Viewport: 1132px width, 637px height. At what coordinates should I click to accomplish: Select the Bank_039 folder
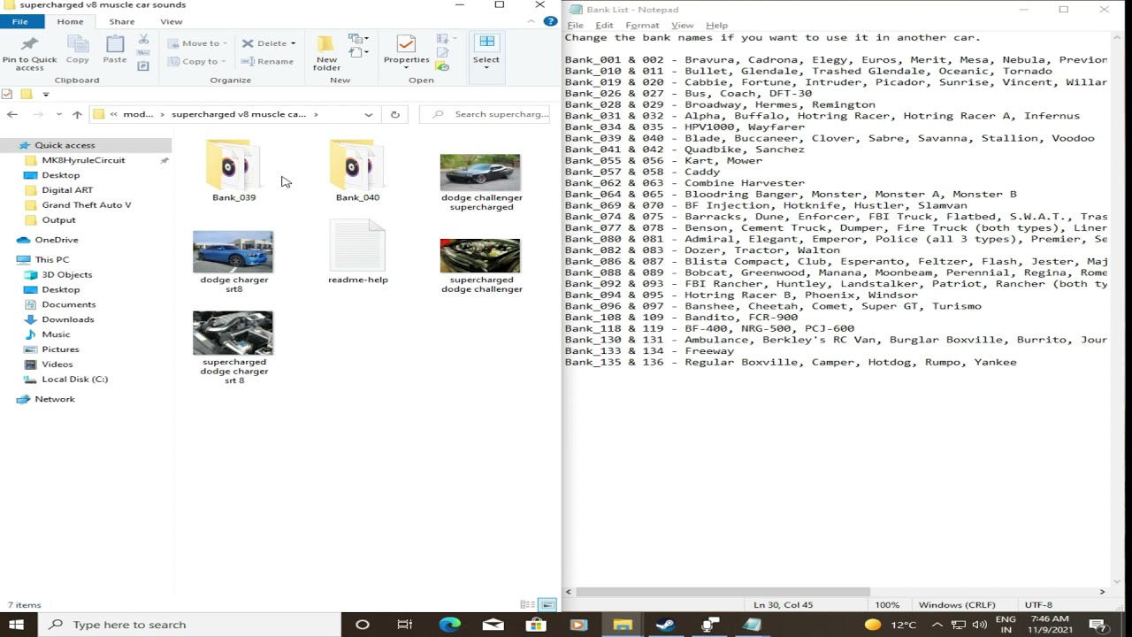point(233,170)
